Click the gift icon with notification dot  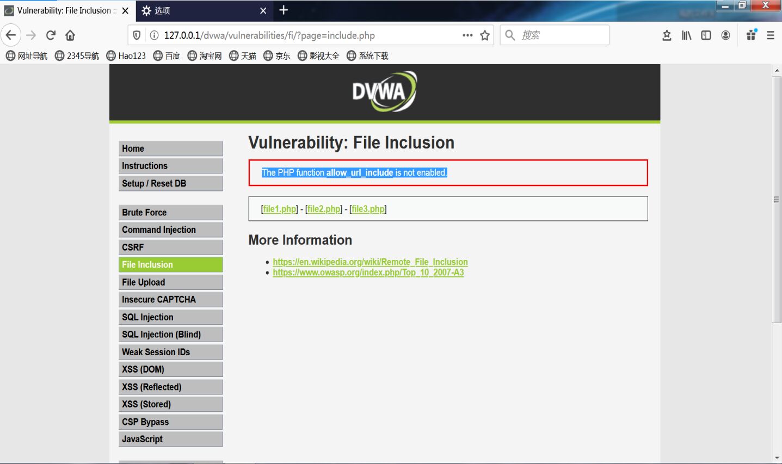[751, 35]
